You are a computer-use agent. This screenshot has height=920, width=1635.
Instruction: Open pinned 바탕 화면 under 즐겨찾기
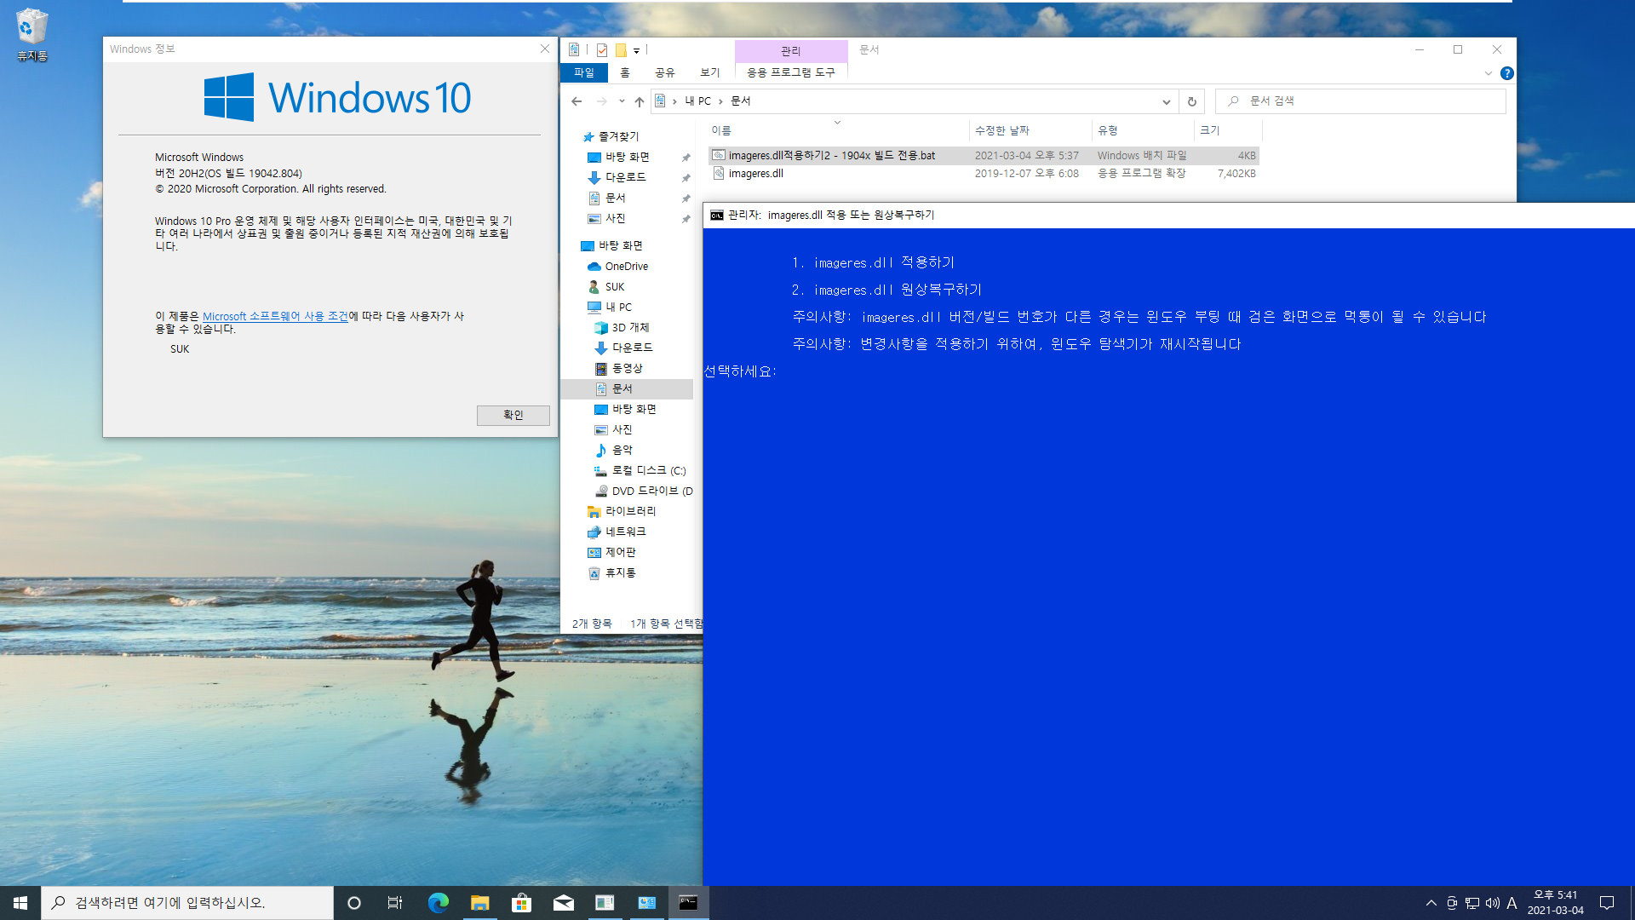[x=627, y=157]
